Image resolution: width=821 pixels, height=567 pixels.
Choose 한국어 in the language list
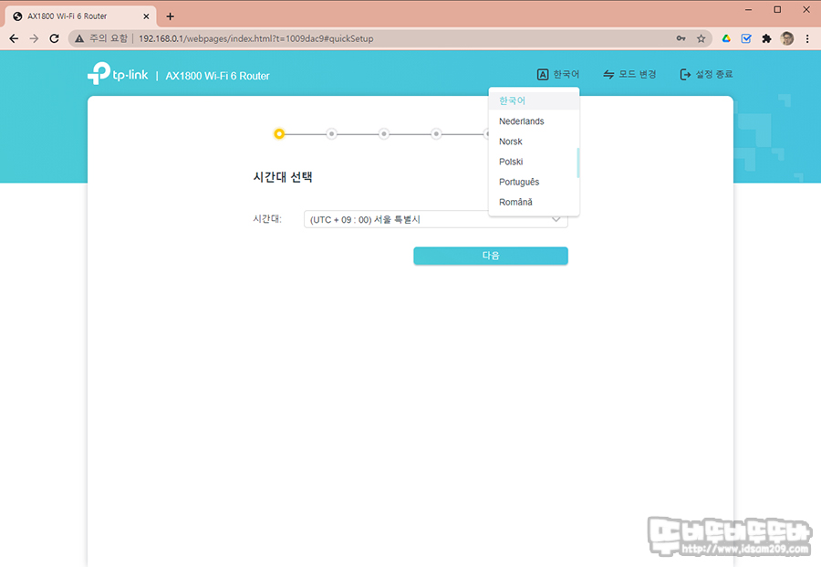coord(534,100)
